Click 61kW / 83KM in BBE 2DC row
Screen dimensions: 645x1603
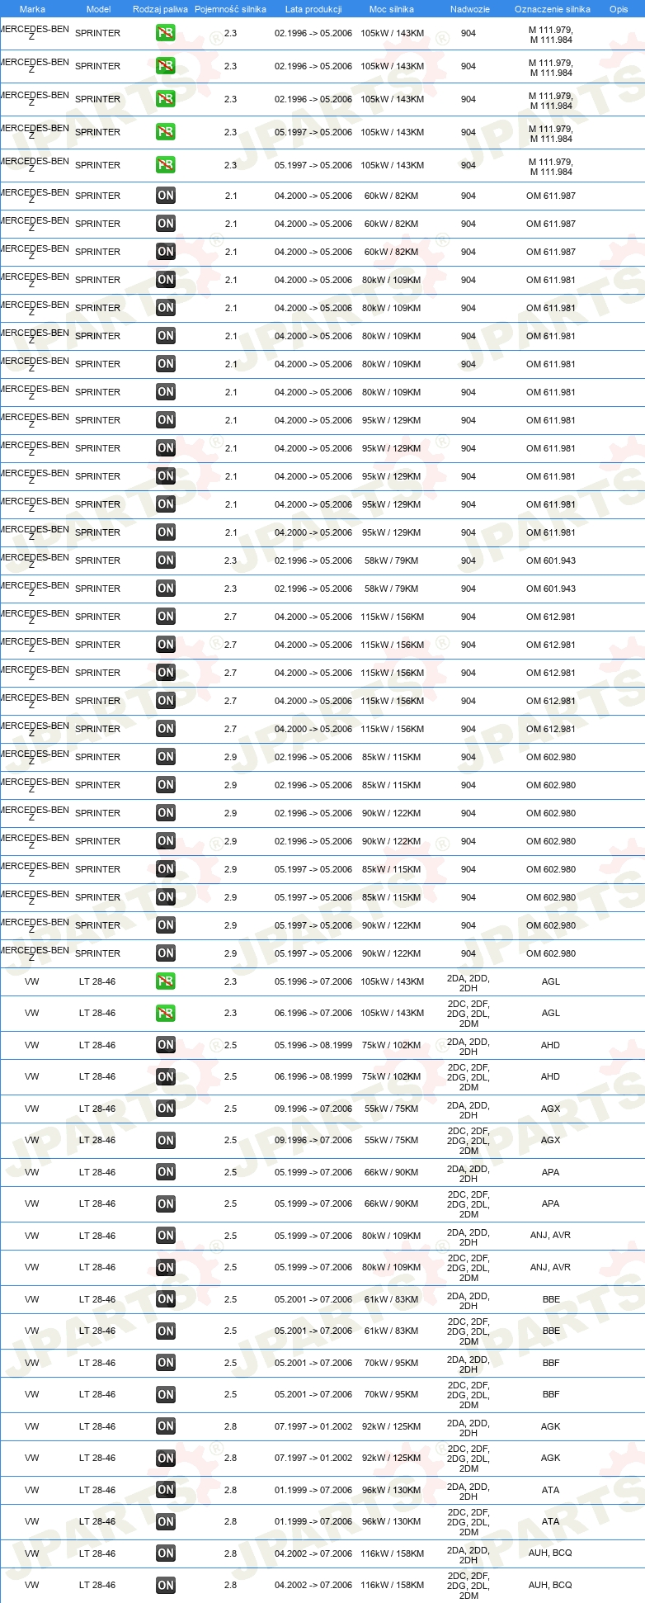pos(392,1331)
